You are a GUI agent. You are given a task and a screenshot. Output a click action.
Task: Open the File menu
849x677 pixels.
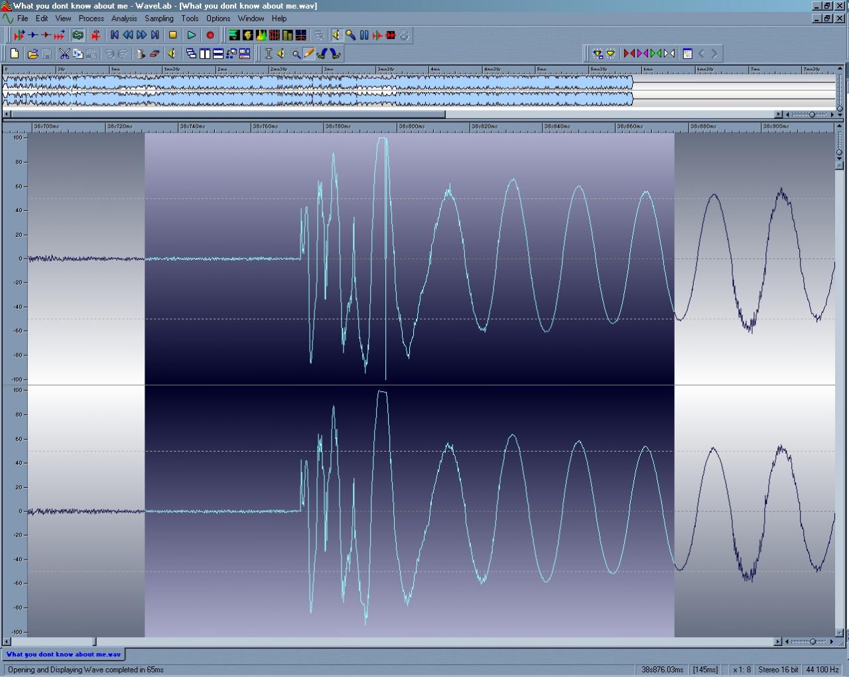click(23, 19)
